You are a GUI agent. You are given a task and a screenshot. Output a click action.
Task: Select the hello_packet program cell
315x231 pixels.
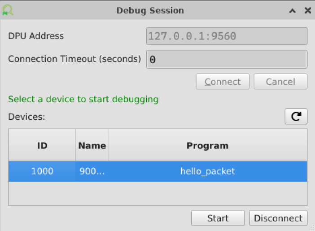[207, 171]
